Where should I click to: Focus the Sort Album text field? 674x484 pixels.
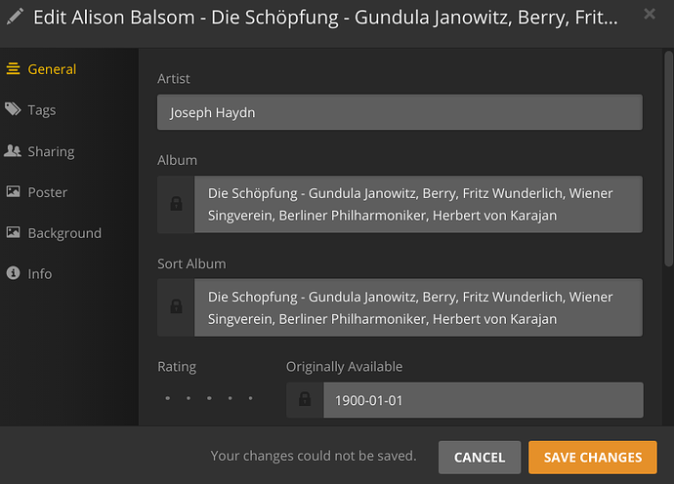418,307
